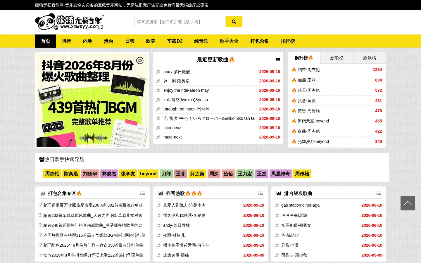
Task: Open the list icon in 抖音热歌 header
Action: [261, 193]
